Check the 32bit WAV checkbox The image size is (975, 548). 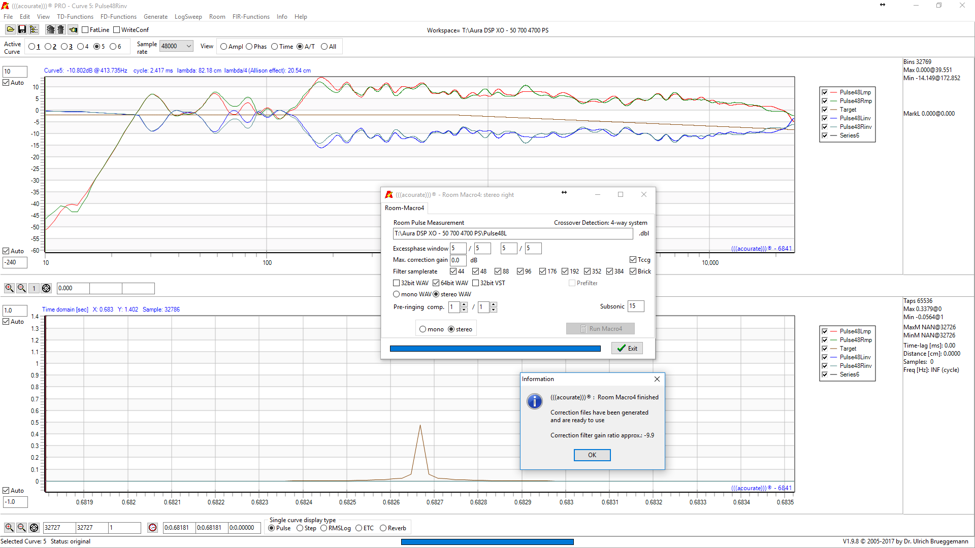point(397,283)
